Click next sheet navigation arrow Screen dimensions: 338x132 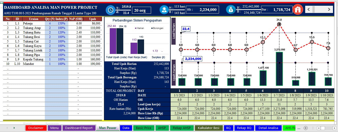pos(14,128)
